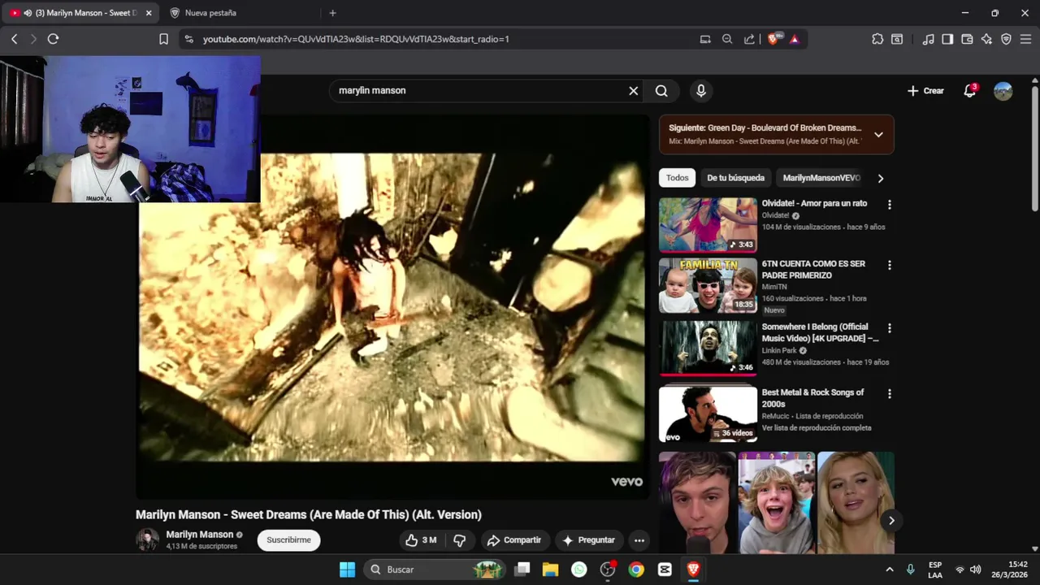Open options for Olvidate! video
Image resolution: width=1040 pixels, height=585 pixels.
tap(889, 205)
